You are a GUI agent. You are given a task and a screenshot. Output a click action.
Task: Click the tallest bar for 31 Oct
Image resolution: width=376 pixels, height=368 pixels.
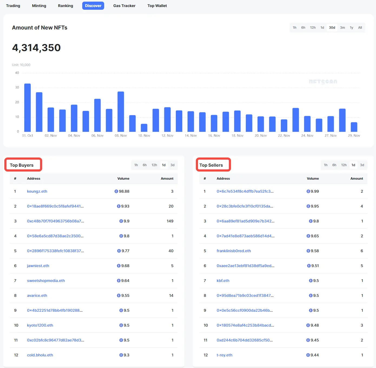click(x=28, y=108)
